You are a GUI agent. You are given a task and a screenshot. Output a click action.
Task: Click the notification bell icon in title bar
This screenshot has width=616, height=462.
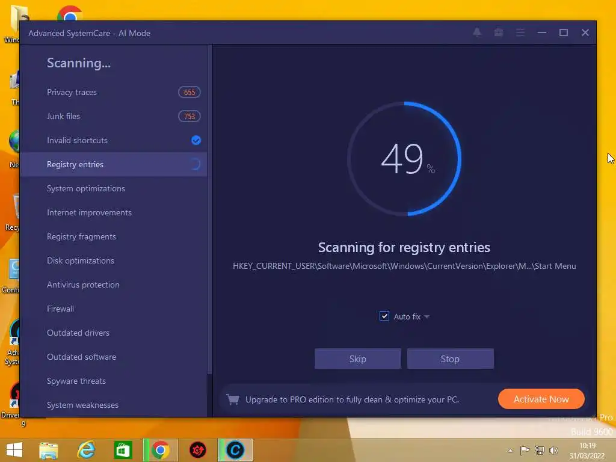[x=477, y=32]
